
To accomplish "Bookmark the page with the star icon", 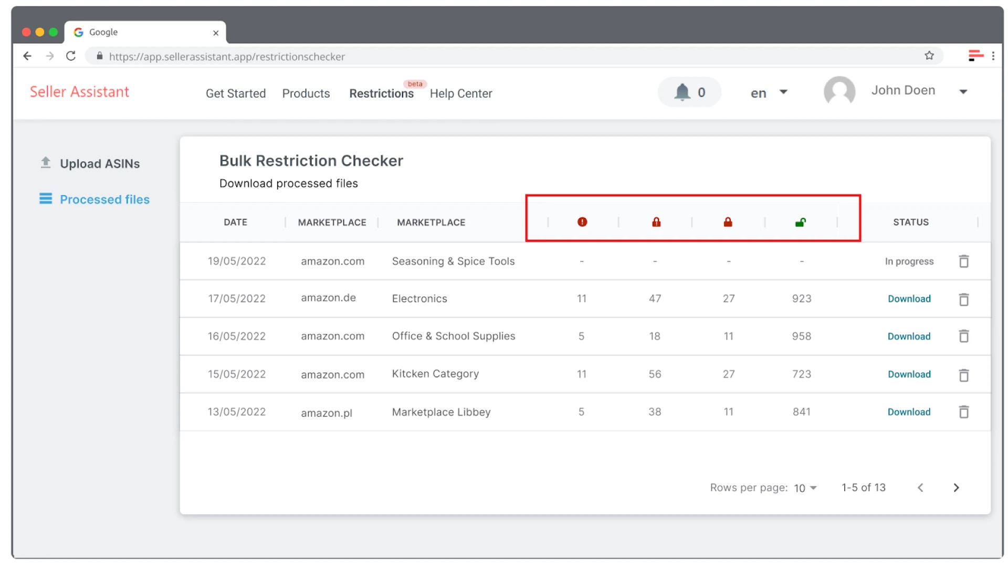I will click(929, 55).
